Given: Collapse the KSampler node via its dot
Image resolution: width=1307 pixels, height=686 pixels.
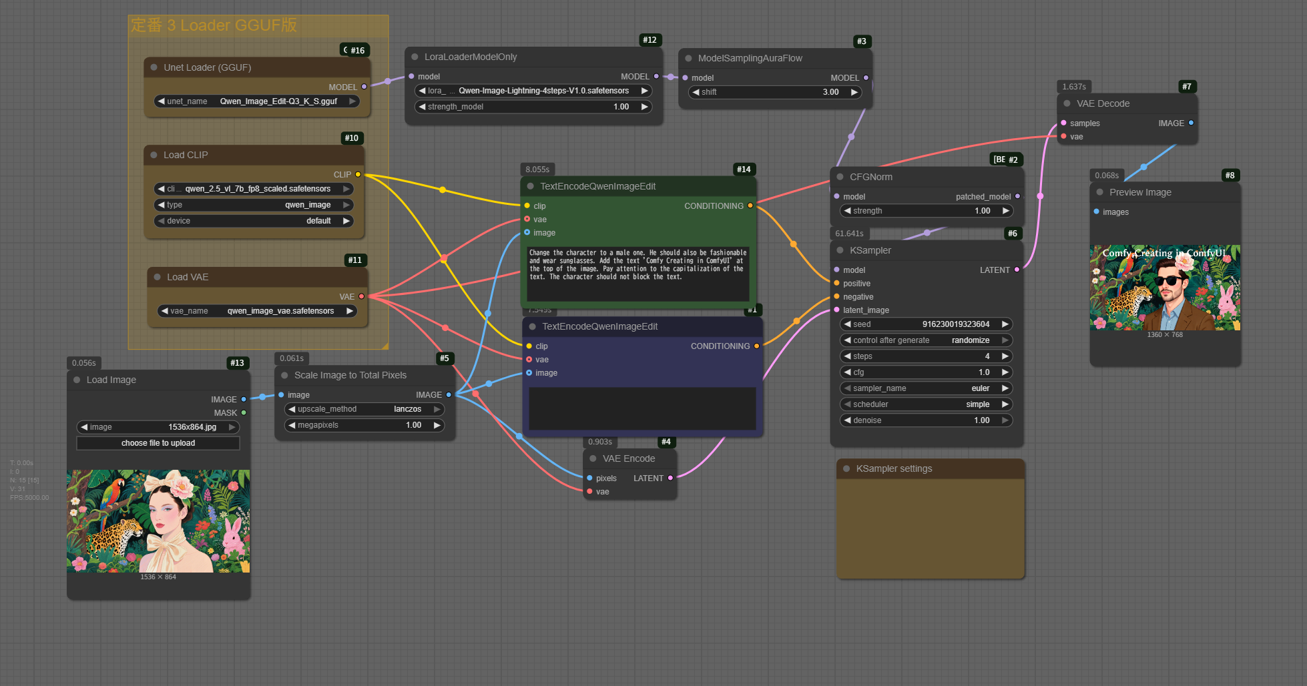Looking at the screenshot, I should (840, 250).
